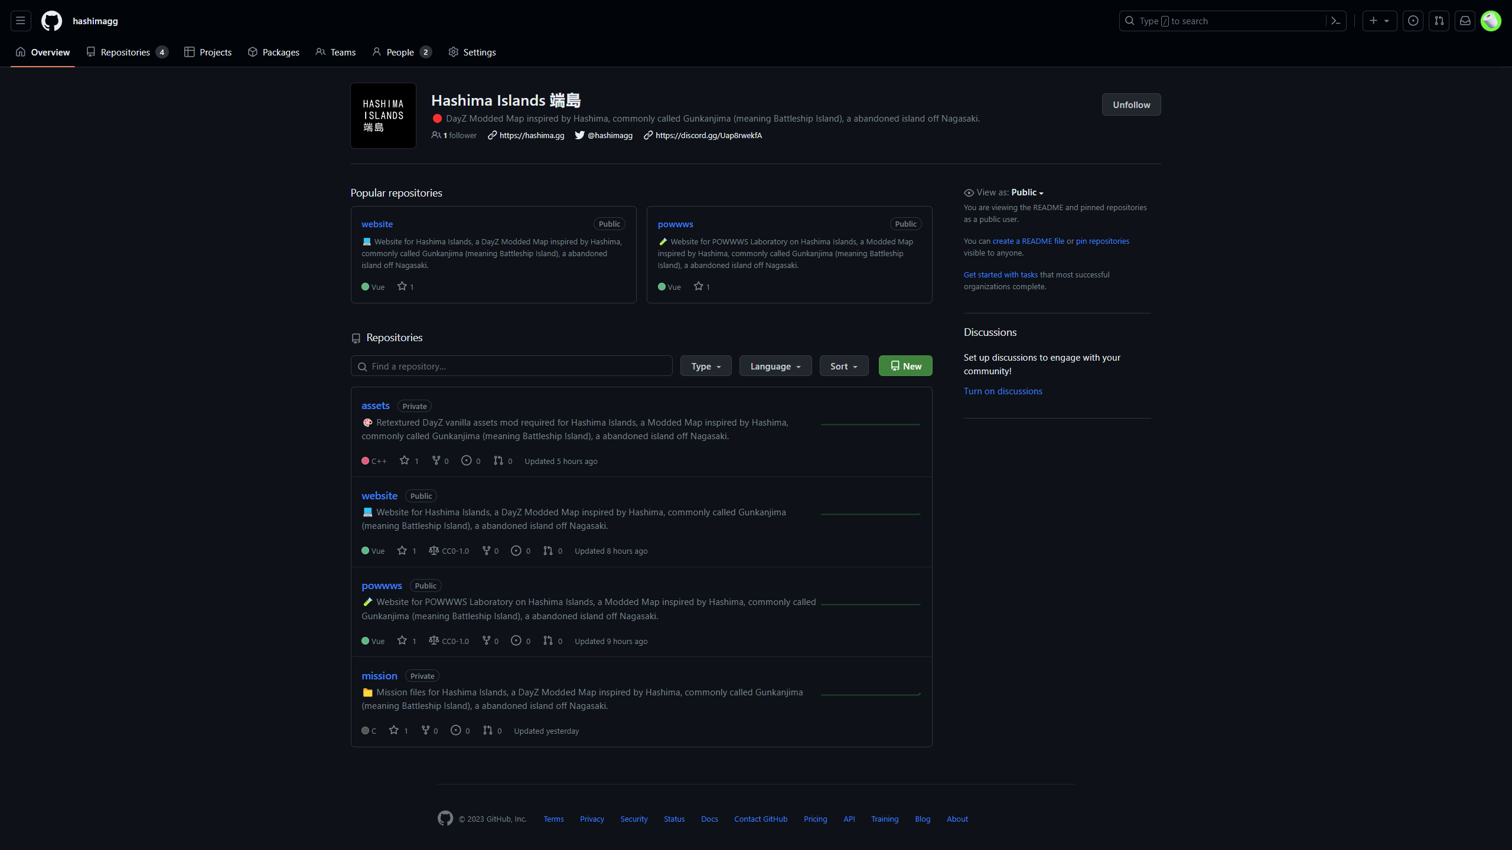Image resolution: width=1512 pixels, height=850 pixels.
Task: Expand the Type filter dropdown
Action: [705, 367]
